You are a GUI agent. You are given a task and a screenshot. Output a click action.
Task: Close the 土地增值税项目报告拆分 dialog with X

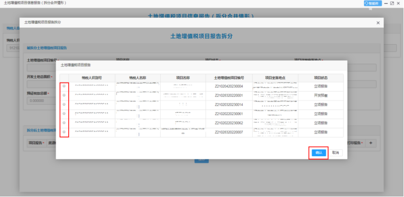(x=378, y=23)
